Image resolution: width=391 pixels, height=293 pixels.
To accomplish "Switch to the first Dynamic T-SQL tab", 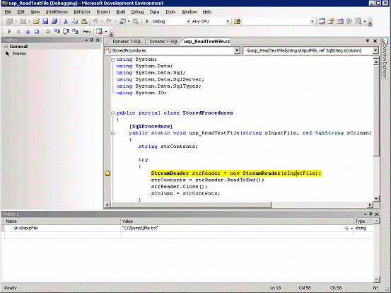I will [x=127, y=42].
